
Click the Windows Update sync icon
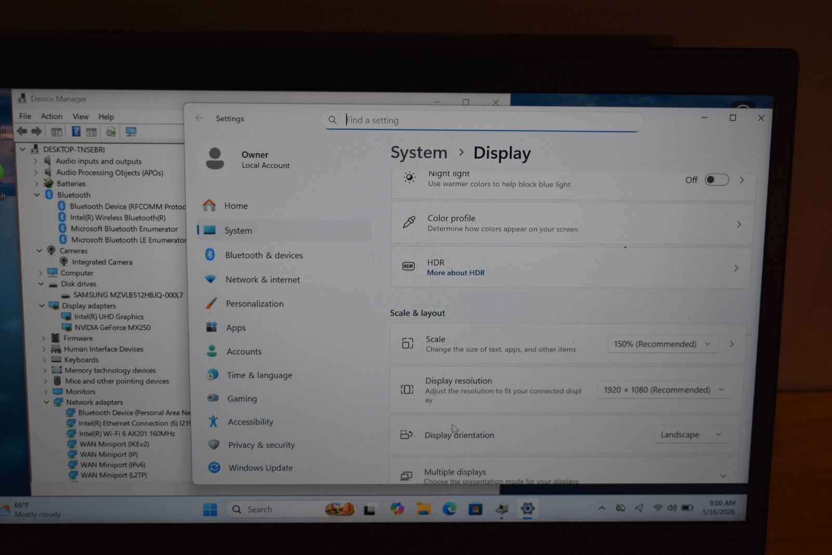[x=214, y=467]
